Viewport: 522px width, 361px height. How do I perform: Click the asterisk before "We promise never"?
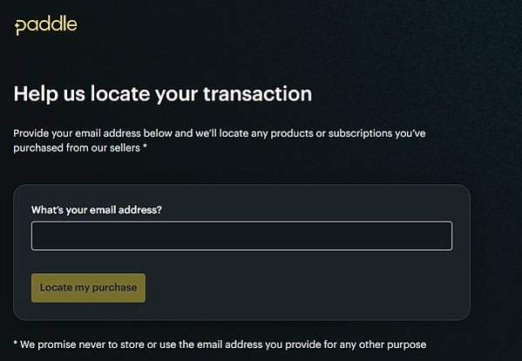tap(16, 343)
